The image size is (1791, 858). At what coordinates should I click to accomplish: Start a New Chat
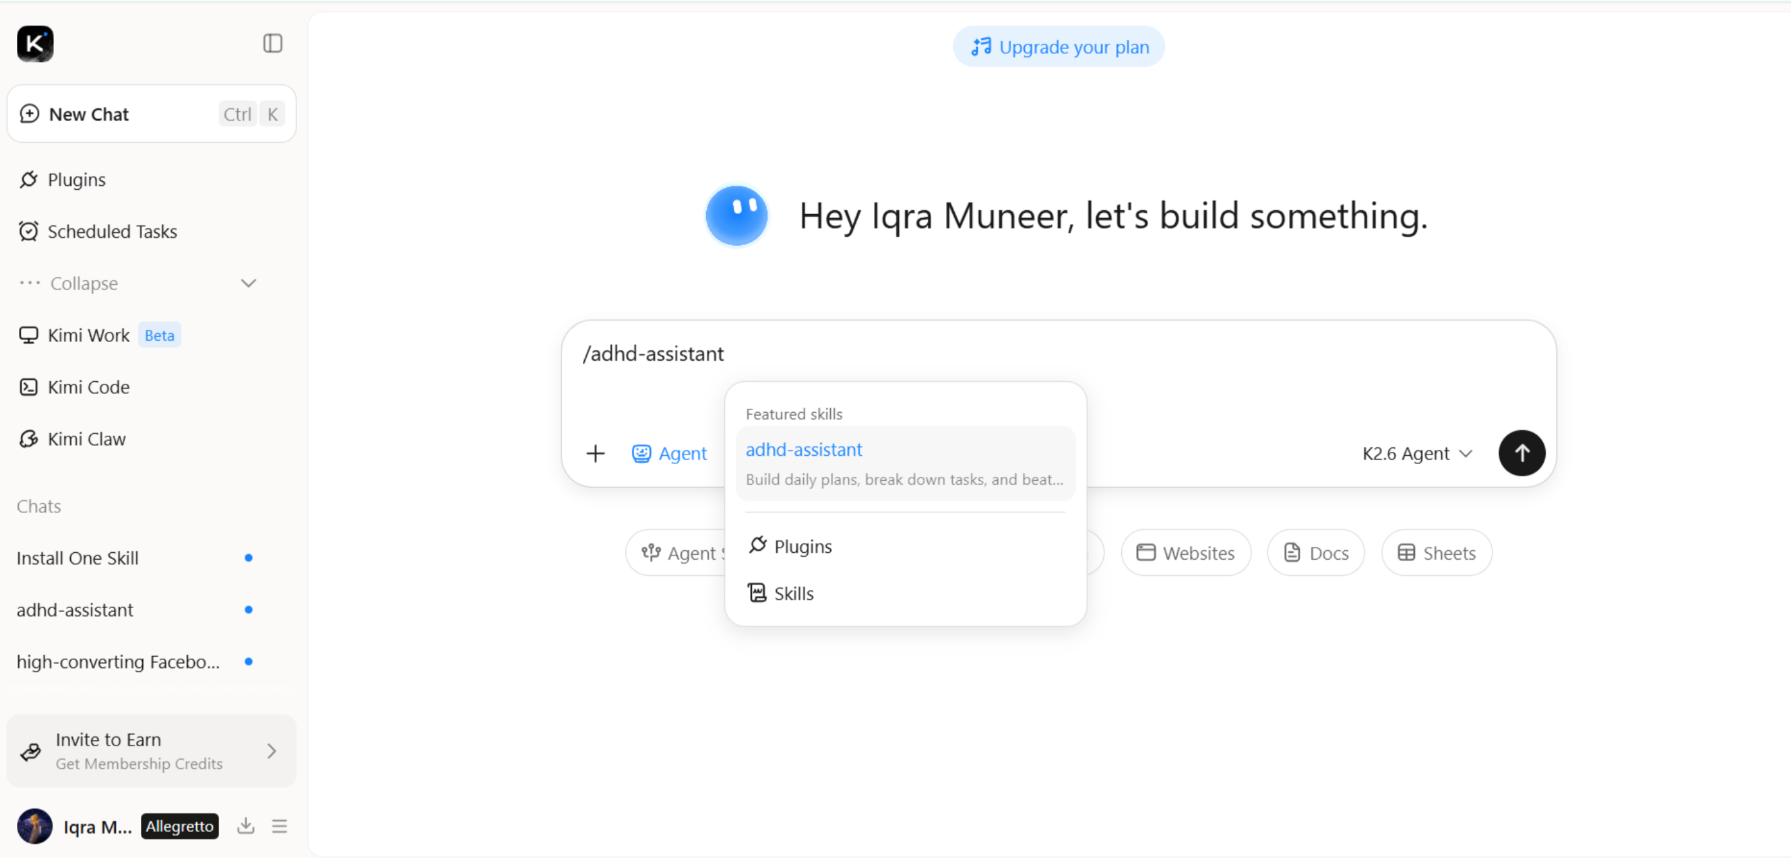[152, 114]
